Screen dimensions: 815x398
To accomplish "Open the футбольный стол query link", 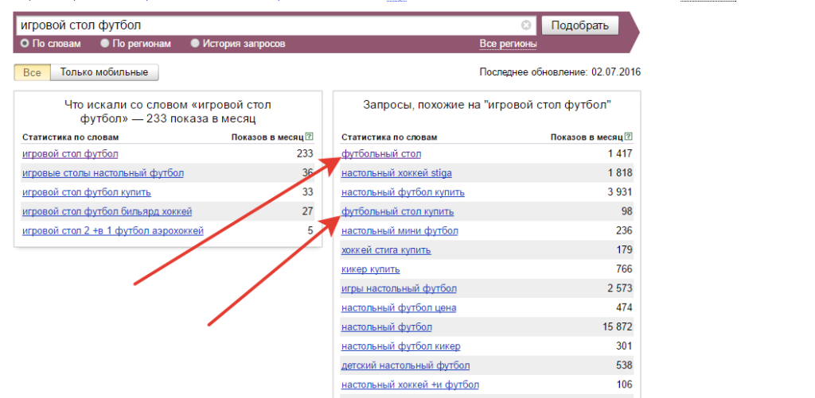I will click(381, 154).
